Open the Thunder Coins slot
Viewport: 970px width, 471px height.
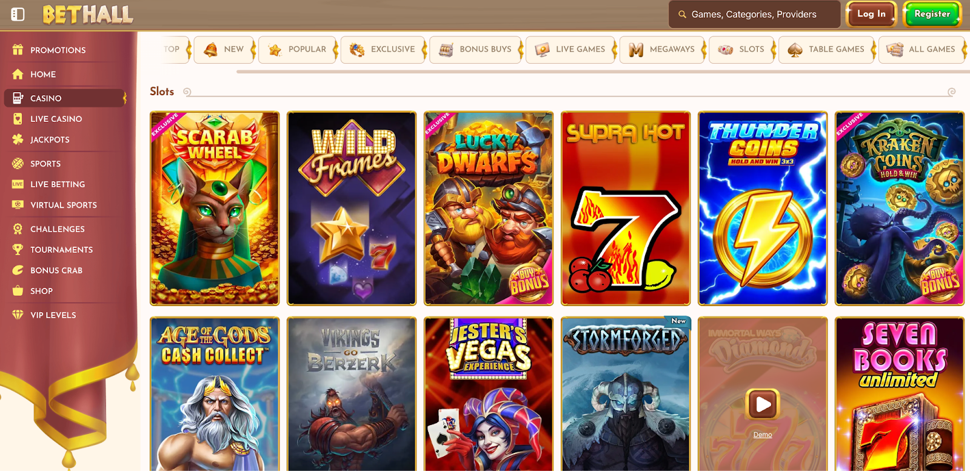[763, 208]
